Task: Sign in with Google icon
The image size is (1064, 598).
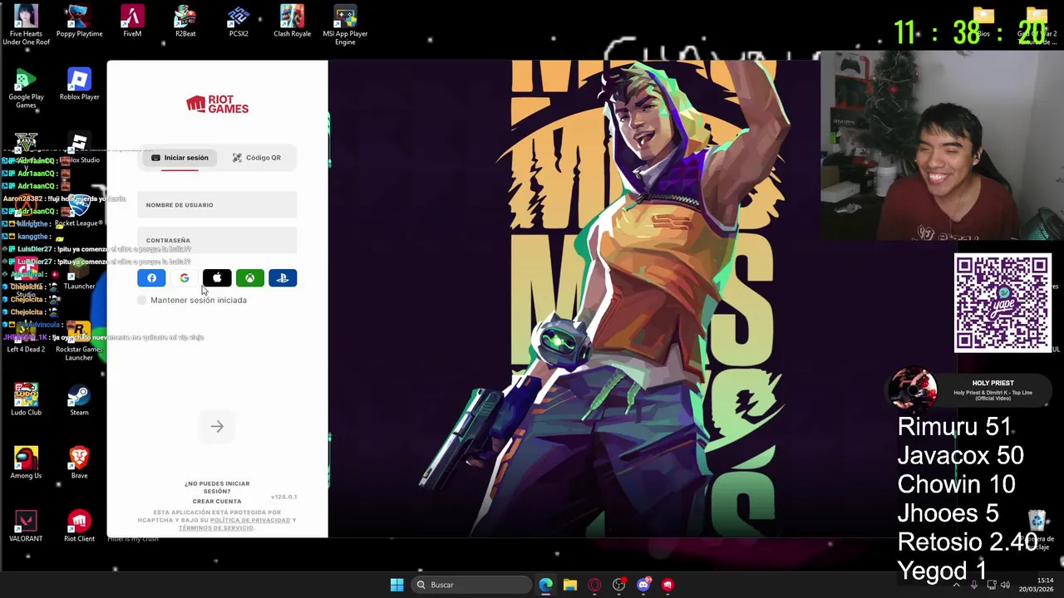Action: [185, 278]
